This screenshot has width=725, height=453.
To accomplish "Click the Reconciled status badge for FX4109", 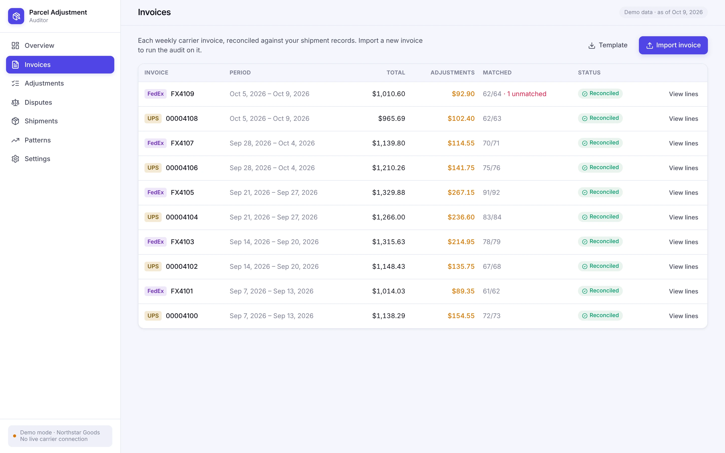I will (x=600, y=93).
